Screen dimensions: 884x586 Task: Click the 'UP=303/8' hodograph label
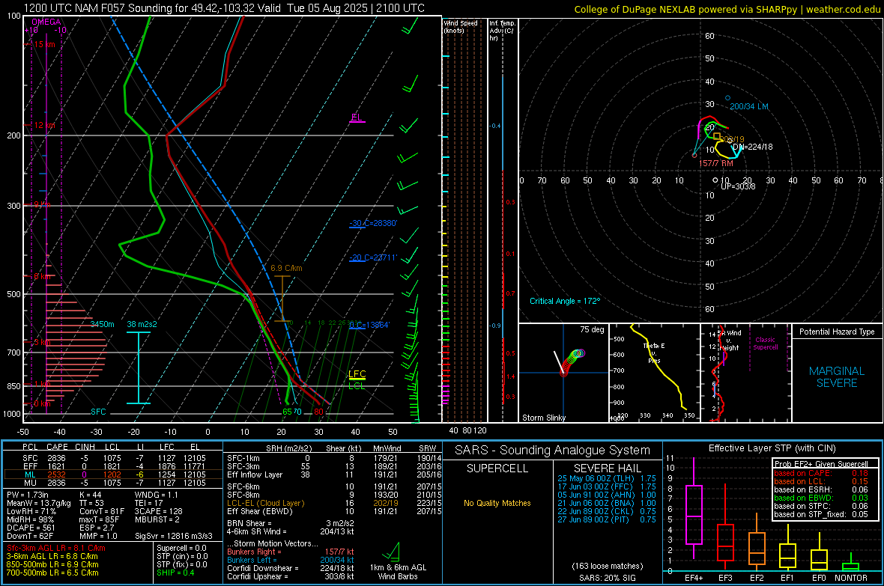[x=738, y=186]
